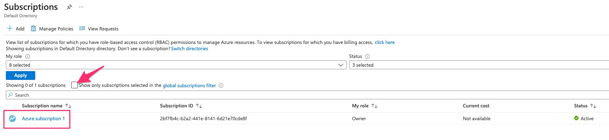This screenshot has height=140, width=609.
Task: Open the more options ellipsis menu
Action: click(x=81, y=7)
